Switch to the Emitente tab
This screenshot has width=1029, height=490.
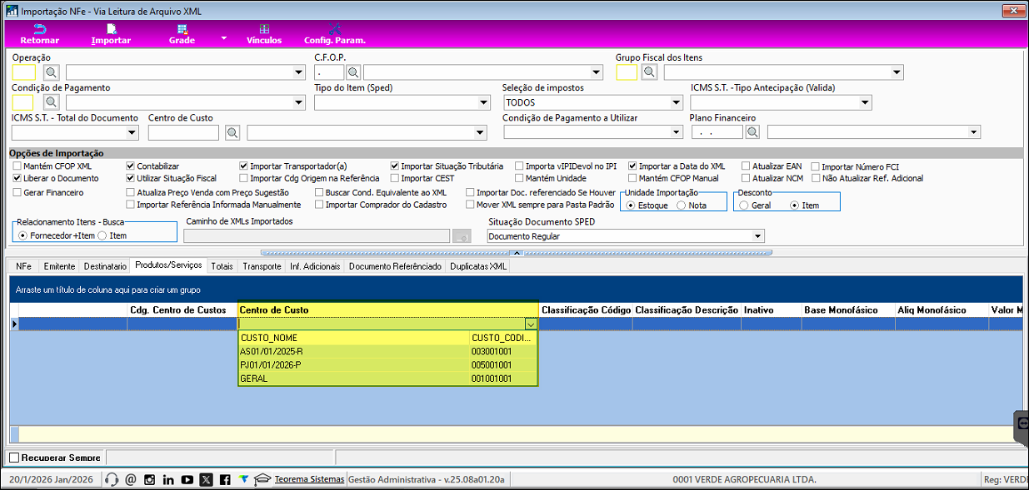[x=58, y=266]
